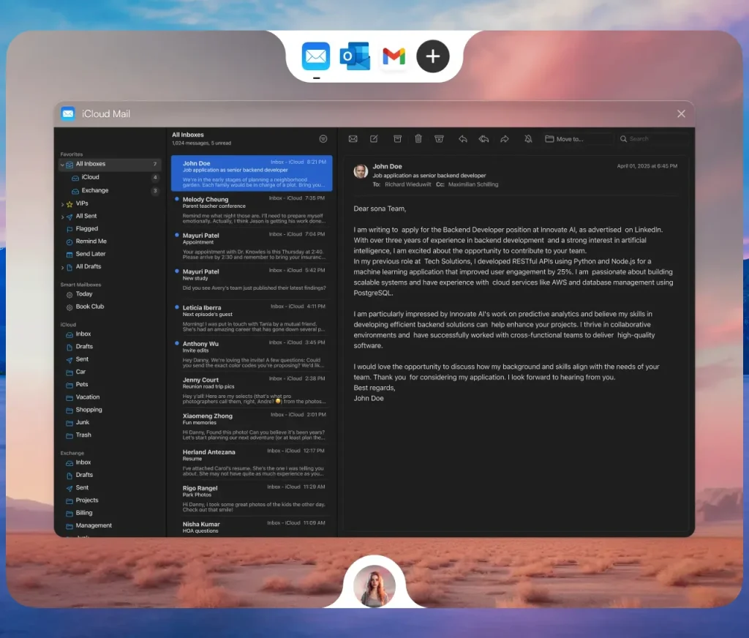This screenshot has width=749, height=638.
Task: Reply all to the message
Action: tap(483, 138)
